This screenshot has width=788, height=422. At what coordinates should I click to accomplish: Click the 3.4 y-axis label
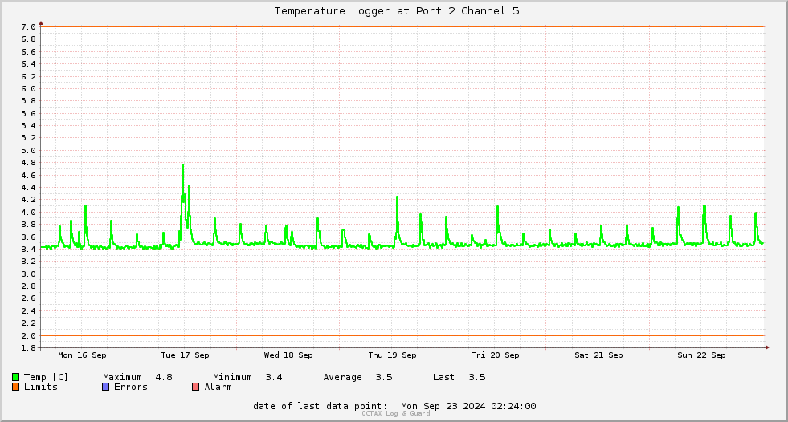pyautogui.click(x=29, y=250)
